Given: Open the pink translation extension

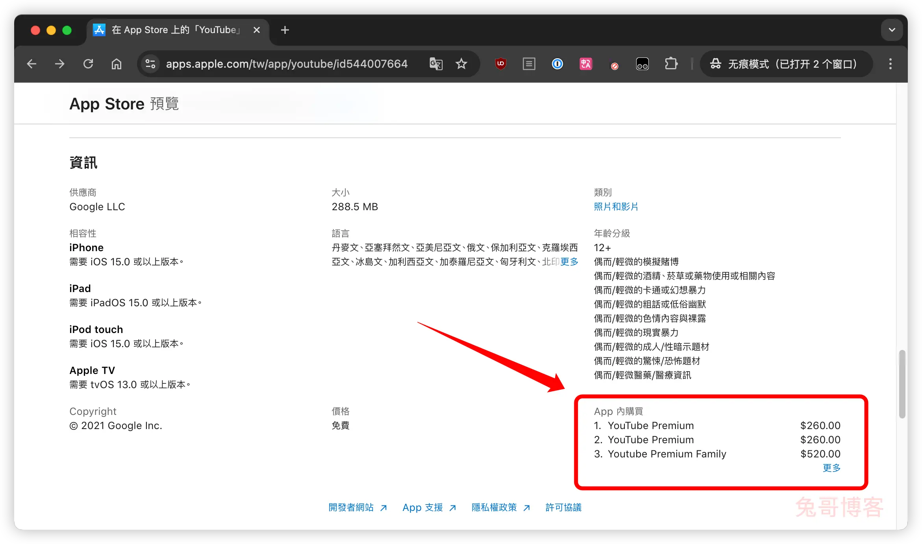Looking at the screenshot, I should point(585,64).
